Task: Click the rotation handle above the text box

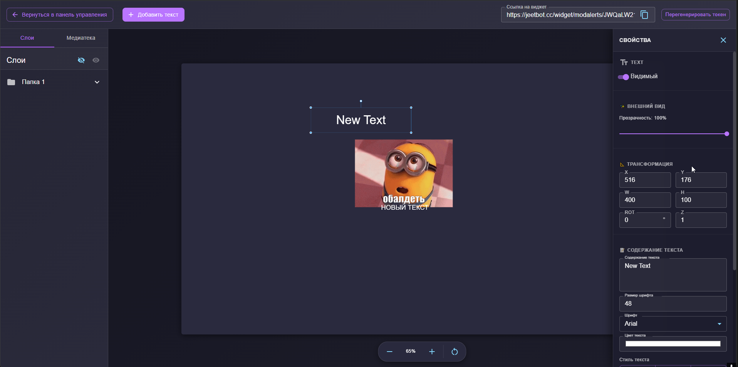Action: coord(361,101)
